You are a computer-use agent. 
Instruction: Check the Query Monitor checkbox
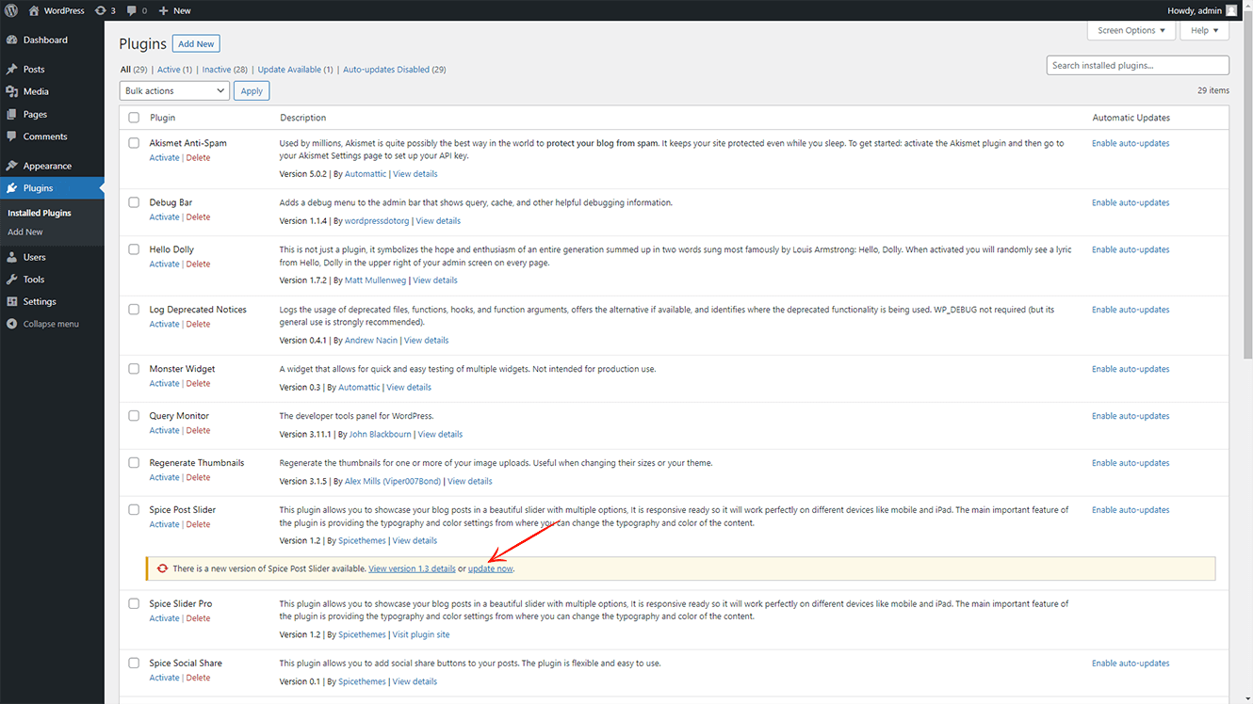(x=134, y=416)
